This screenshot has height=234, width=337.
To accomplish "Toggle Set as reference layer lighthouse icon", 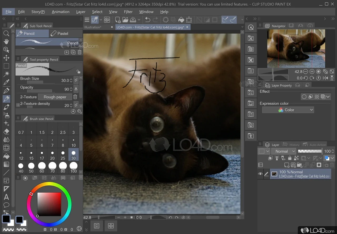I will click(277, 158).
